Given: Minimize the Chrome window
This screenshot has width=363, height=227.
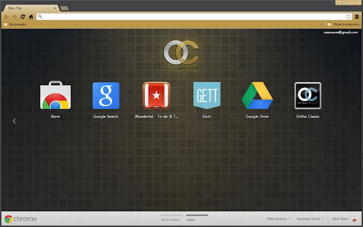Looking at the screenshot, I should point(339,2).
